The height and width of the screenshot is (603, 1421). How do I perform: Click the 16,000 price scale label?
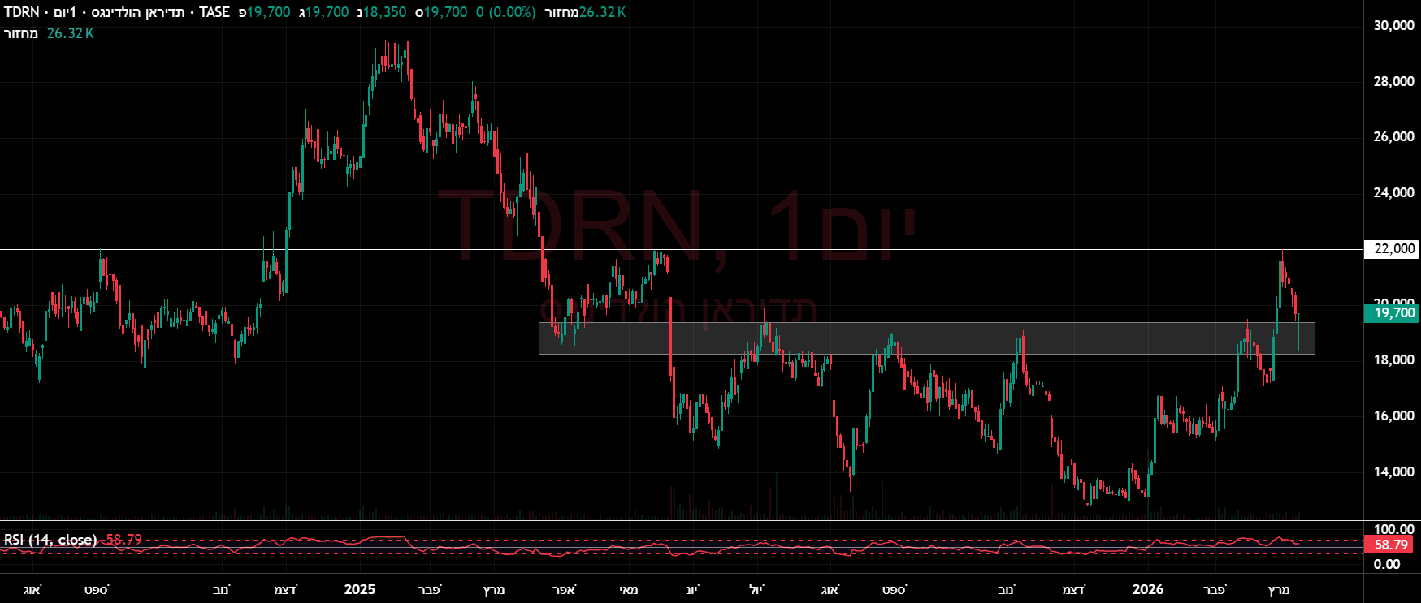(1393, 416)
